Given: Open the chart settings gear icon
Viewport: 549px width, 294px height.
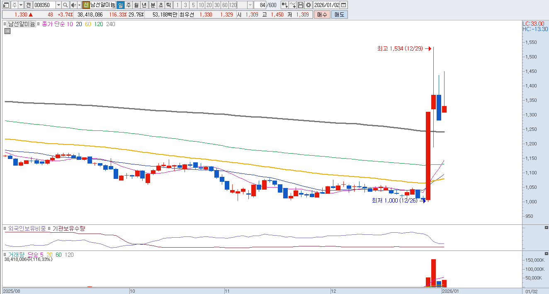Looking at the screenshot, I should pos(309,5).
